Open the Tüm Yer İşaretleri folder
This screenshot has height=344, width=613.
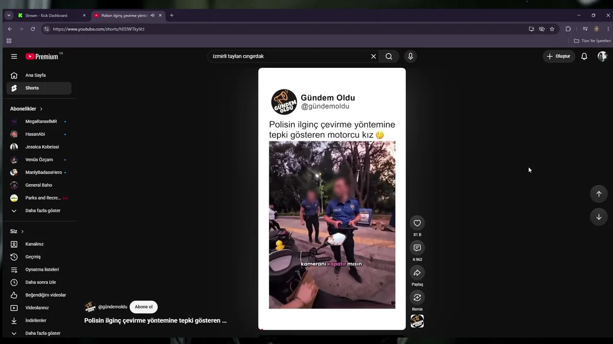click(x=592, y=41)
